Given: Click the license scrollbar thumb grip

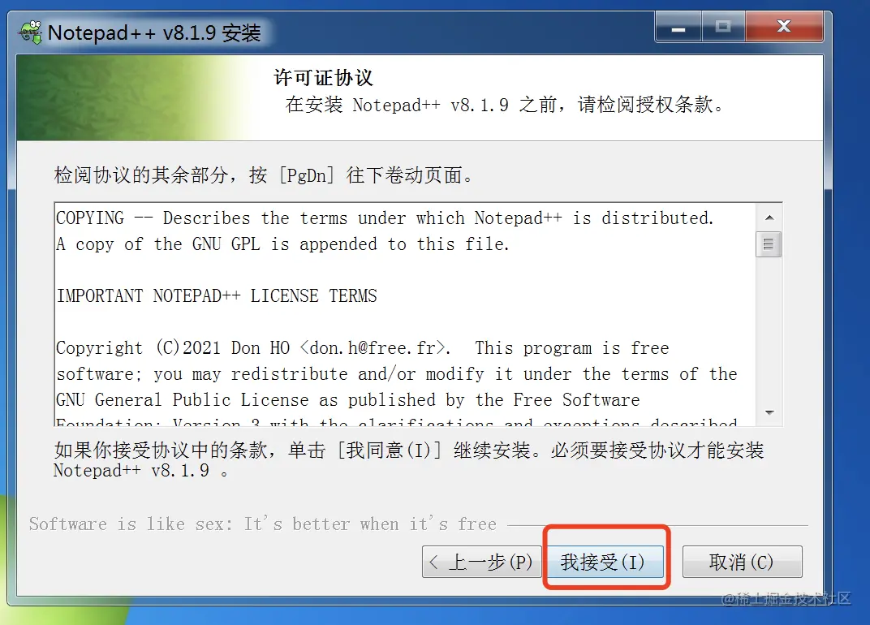Looking at the screenshot, I should point(769,244).
